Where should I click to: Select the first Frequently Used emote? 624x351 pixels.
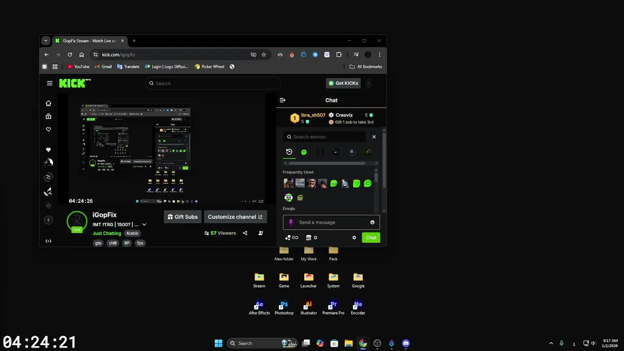(289, 183)
